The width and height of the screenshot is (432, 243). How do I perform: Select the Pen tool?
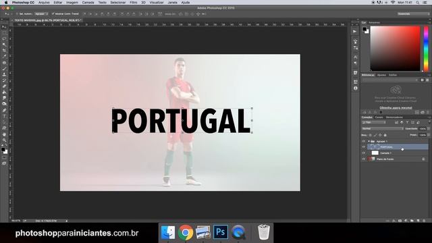(4, 110)
